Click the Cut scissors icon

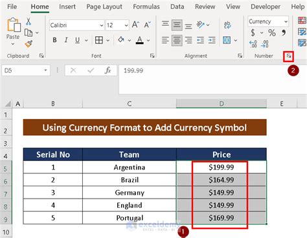(28, 21)
